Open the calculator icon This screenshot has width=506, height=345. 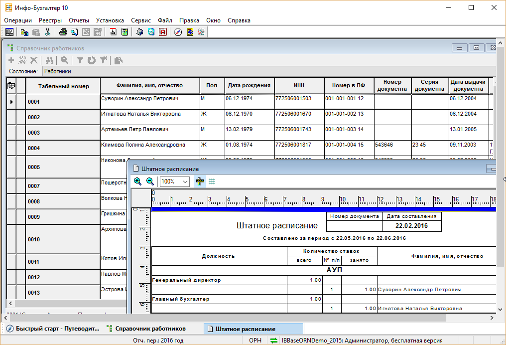tap(125, 32)
